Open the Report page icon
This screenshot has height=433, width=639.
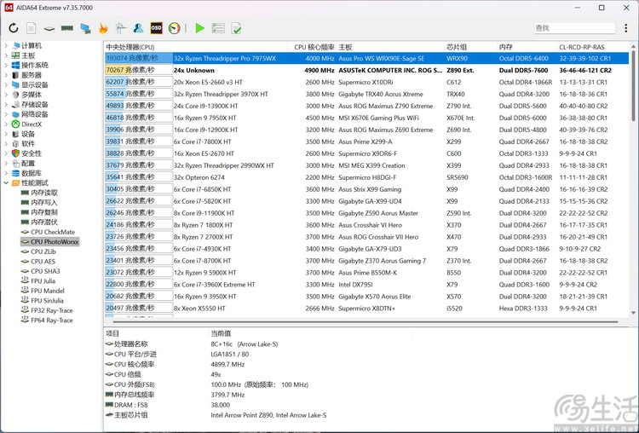pos(31,28)
